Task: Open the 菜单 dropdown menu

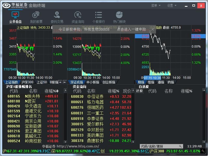Action: click(x=156, y=5)
